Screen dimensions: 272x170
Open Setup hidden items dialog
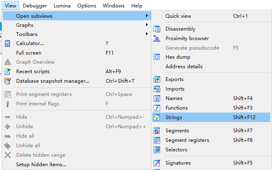pyautogui.click(x=41, y=165)
